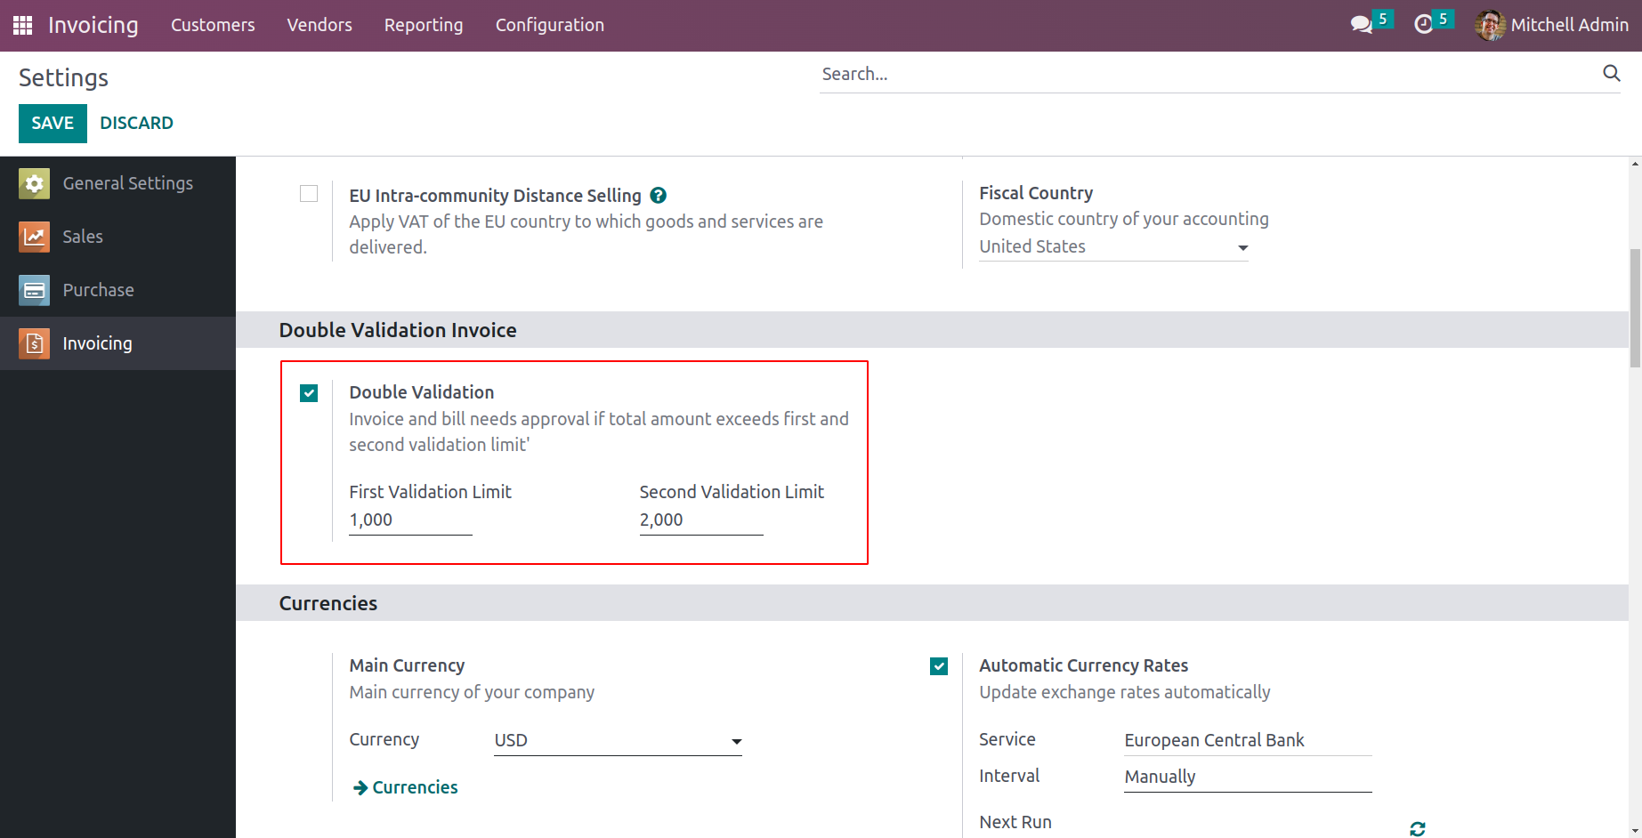Viewport: 1642px width, 838px height.
Task: Click the search magnifier icon
Action: click(1611, 74)
